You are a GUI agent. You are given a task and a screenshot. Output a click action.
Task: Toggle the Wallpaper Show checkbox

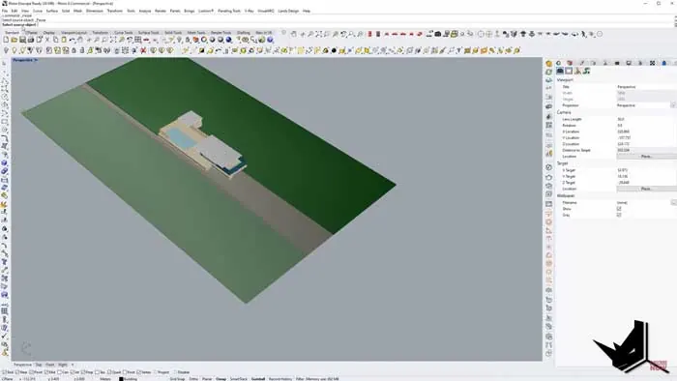point(619,209)
